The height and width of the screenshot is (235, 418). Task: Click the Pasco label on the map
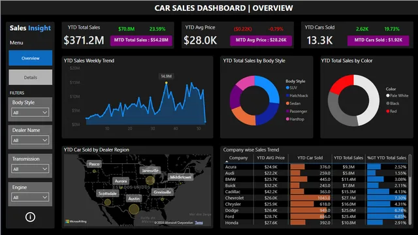point(94,164)
